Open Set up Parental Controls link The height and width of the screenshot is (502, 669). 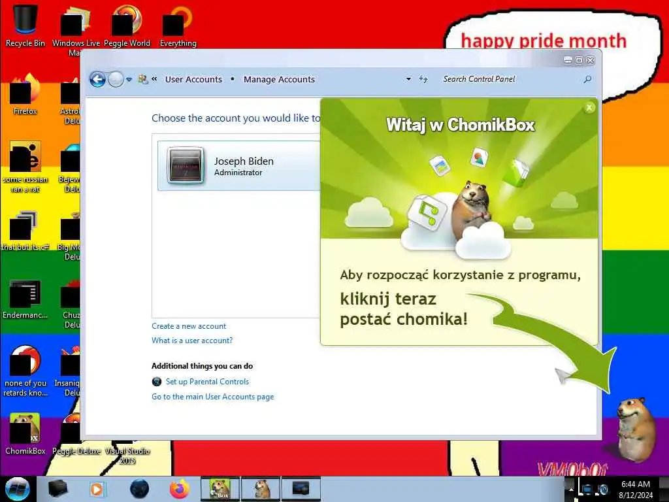(x=207, y=382)
